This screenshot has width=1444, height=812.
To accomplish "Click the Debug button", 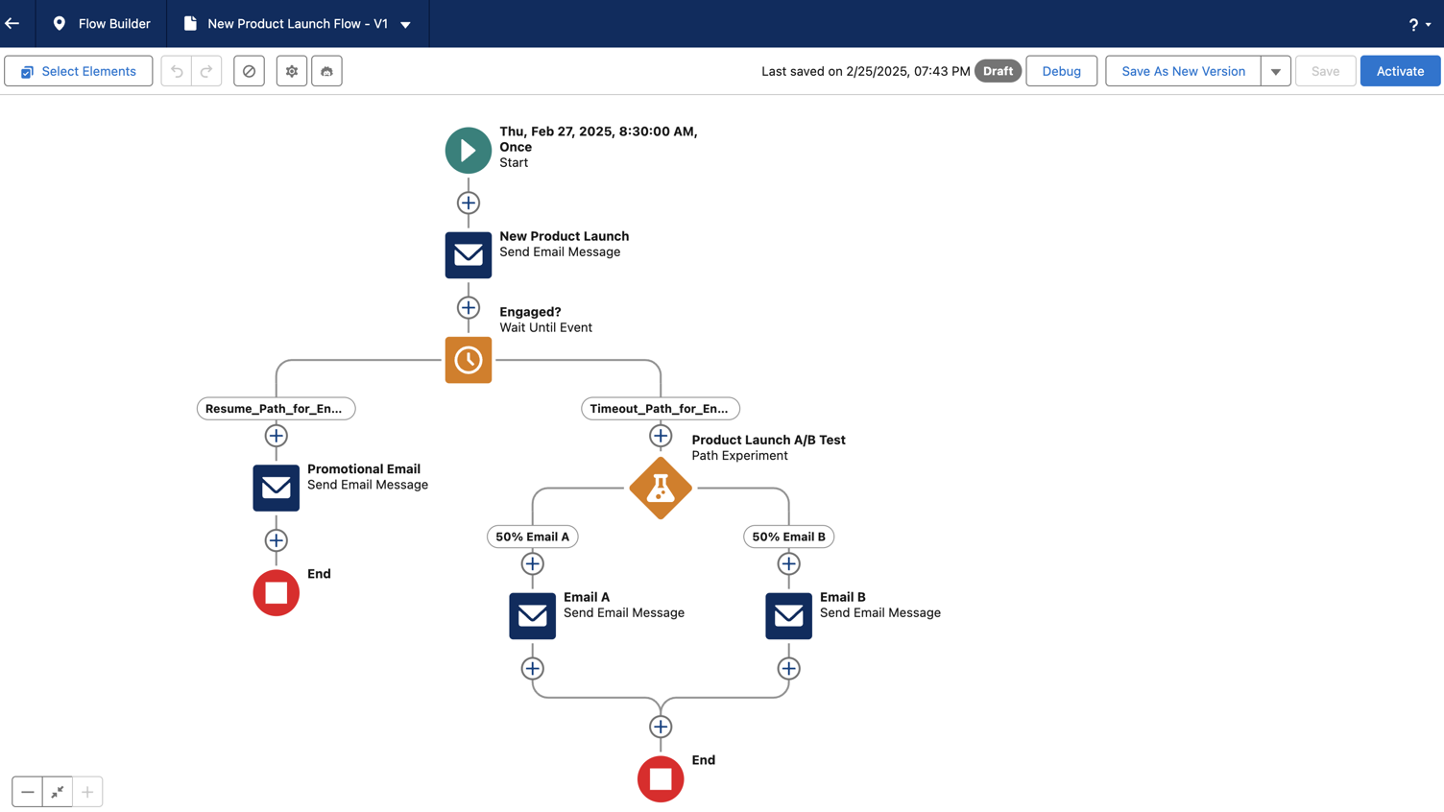I will [1061, 71].
